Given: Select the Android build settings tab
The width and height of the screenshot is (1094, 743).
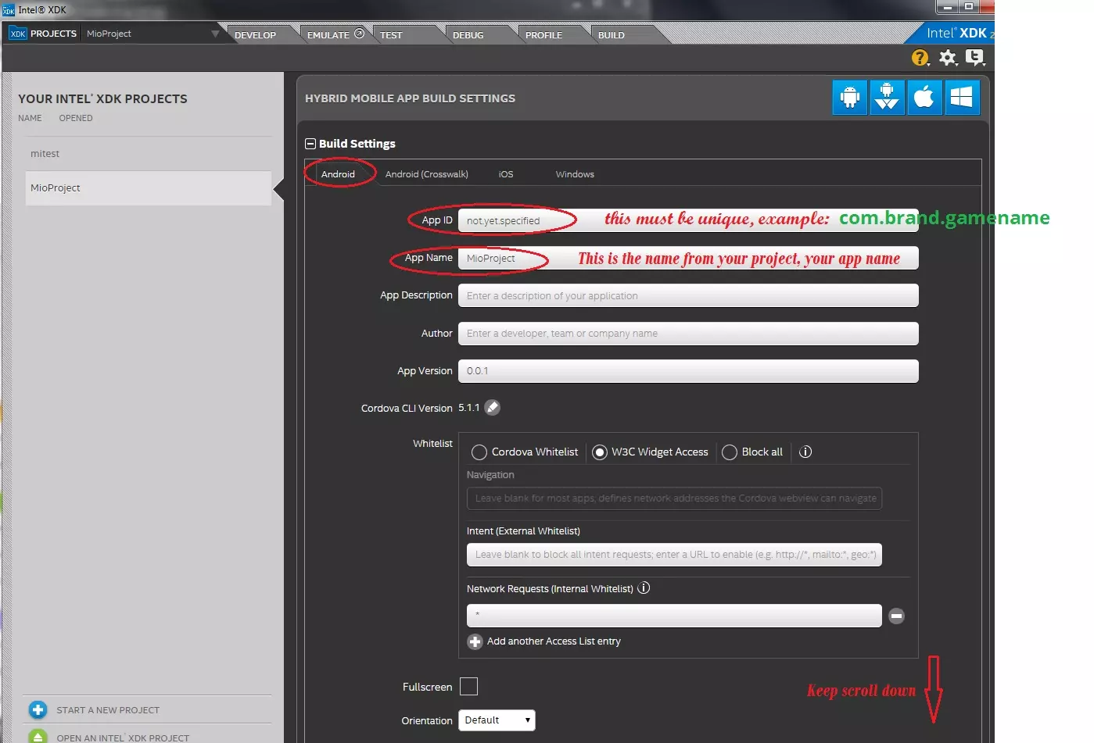Looking at the screenshot, I should click(338, 174).
